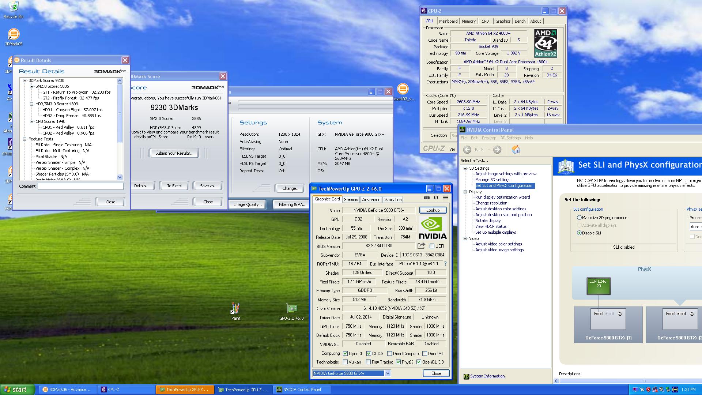Toggle the UEFI checkbox in GPU-Z
This screenshot has height=395, width=702.
click(x=432, y=246)
